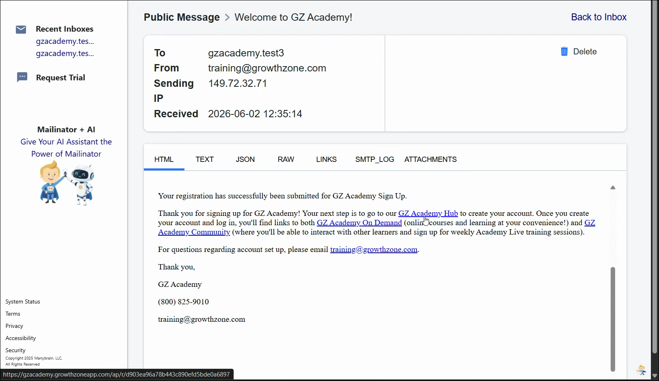Open the Accessibility link
659x381 pixels.
[x=21, y=338]
